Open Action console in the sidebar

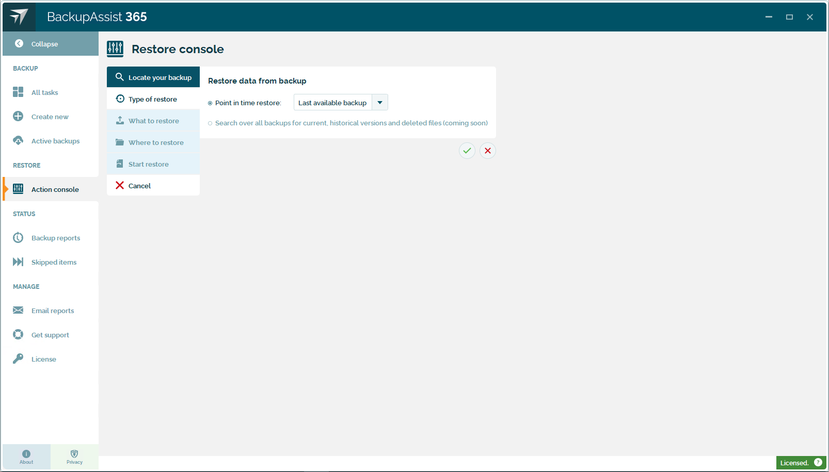[51, 189]
